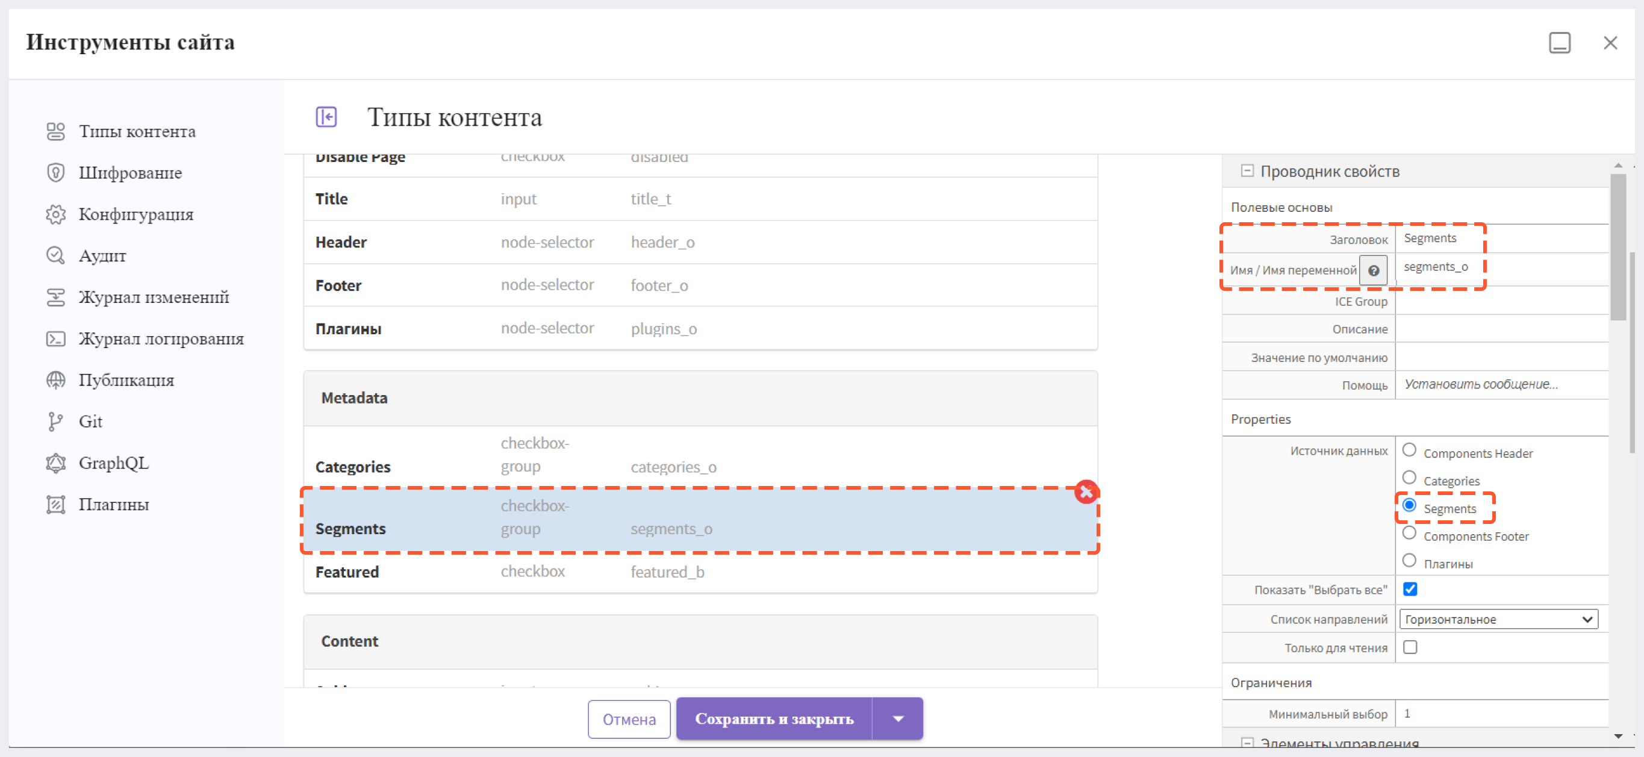
Task: Click the Шифрование shield icon
Action: (55, 173)
